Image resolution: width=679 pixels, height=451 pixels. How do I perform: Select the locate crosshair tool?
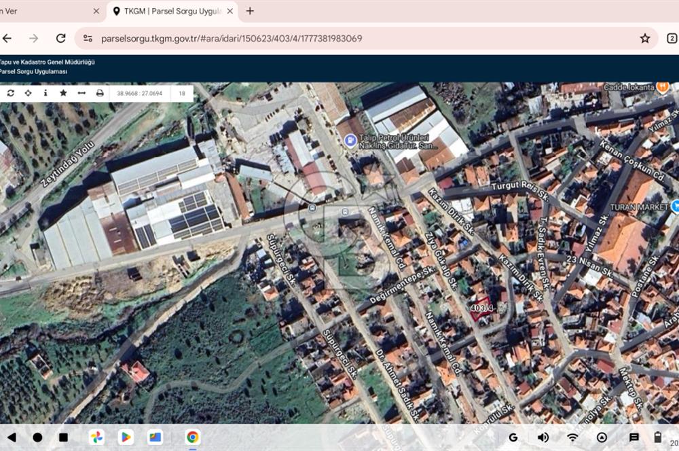click(28, 93)
